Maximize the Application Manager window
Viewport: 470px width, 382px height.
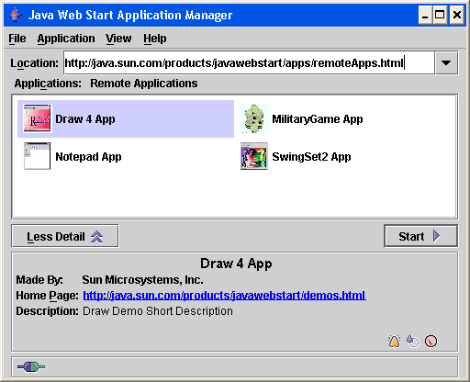tap(440, 15)
